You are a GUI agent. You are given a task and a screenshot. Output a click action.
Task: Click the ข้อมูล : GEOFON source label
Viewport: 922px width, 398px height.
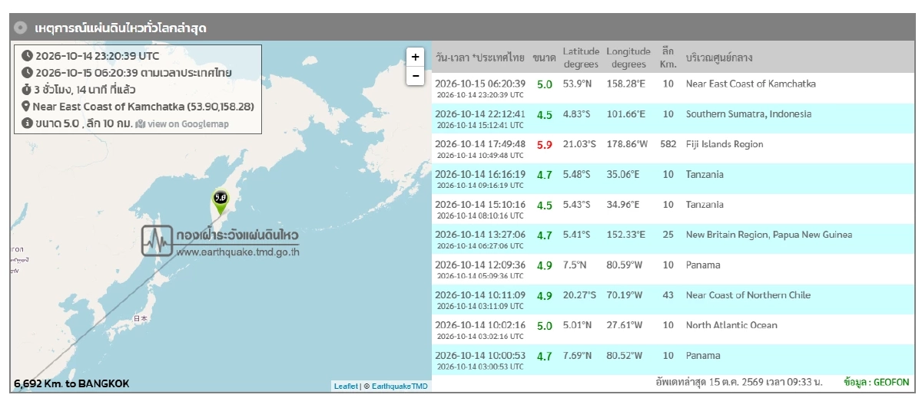tap(876, 382)
